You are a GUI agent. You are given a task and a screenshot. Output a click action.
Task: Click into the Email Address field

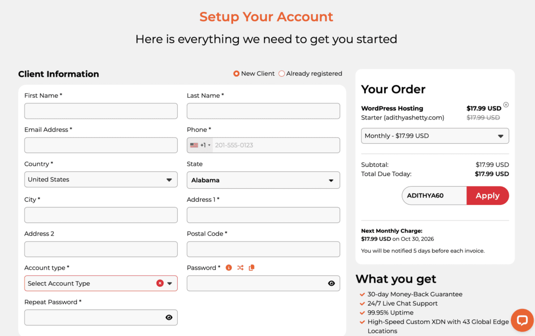(x=101, y=145)
